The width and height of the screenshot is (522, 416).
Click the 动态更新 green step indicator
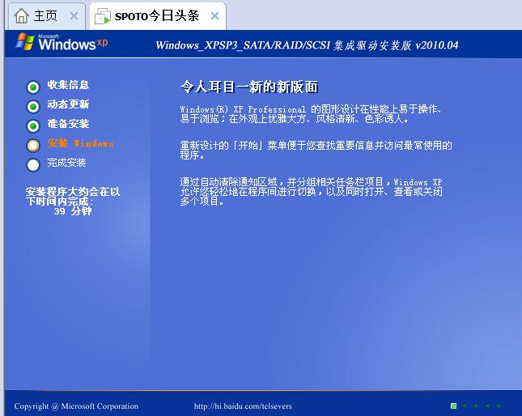(33, 107)
